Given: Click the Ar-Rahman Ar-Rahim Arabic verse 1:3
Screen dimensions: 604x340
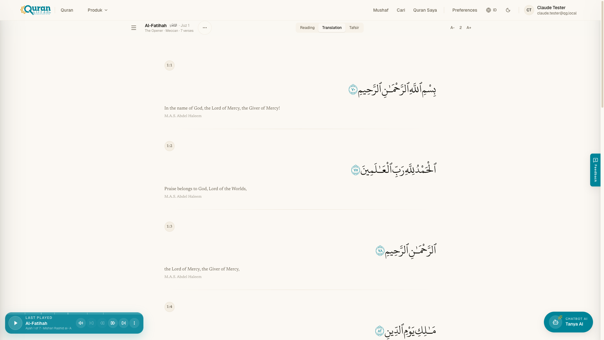Looking at the screenshot, I should coord(411,250).
